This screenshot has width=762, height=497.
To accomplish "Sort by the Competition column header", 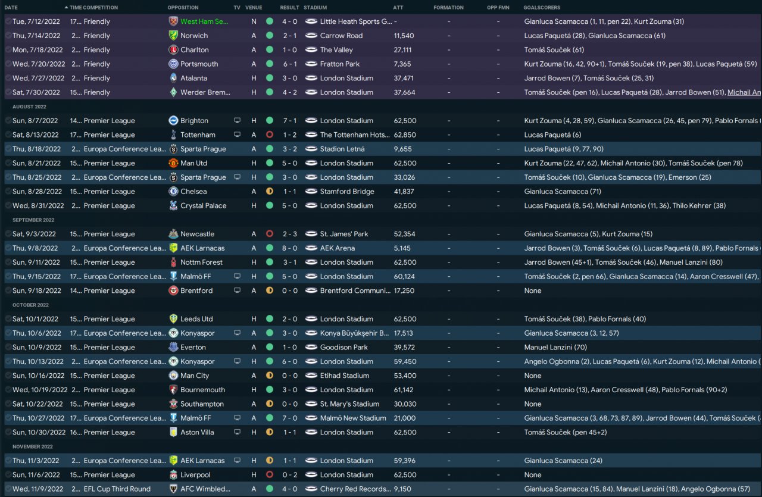I will (101, 8).
